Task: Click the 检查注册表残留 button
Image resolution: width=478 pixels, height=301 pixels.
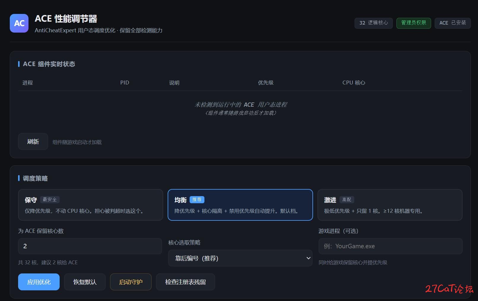Action: tap(185, 282)
